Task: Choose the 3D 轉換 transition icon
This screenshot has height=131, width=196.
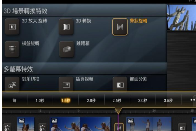Action: point(66,27)
